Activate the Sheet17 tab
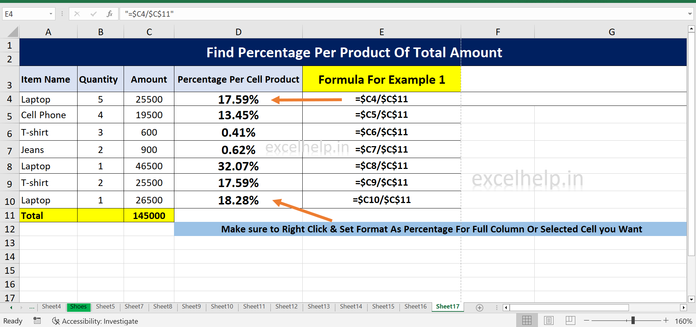The image size is (696, 327). (447, 307)
